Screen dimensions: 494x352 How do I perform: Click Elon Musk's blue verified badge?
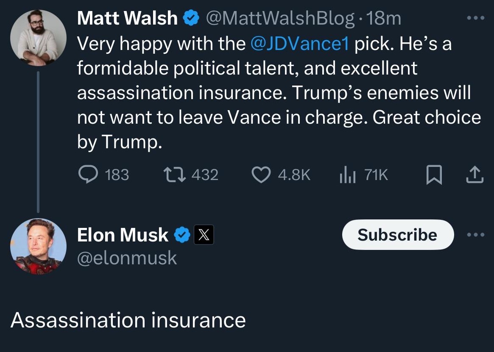click(x=182, y=235)
